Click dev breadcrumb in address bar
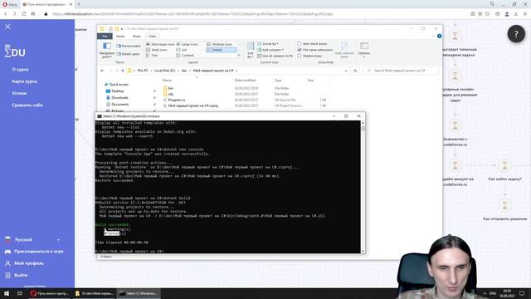Screen dimensions: 531x299 pos(184,71)
